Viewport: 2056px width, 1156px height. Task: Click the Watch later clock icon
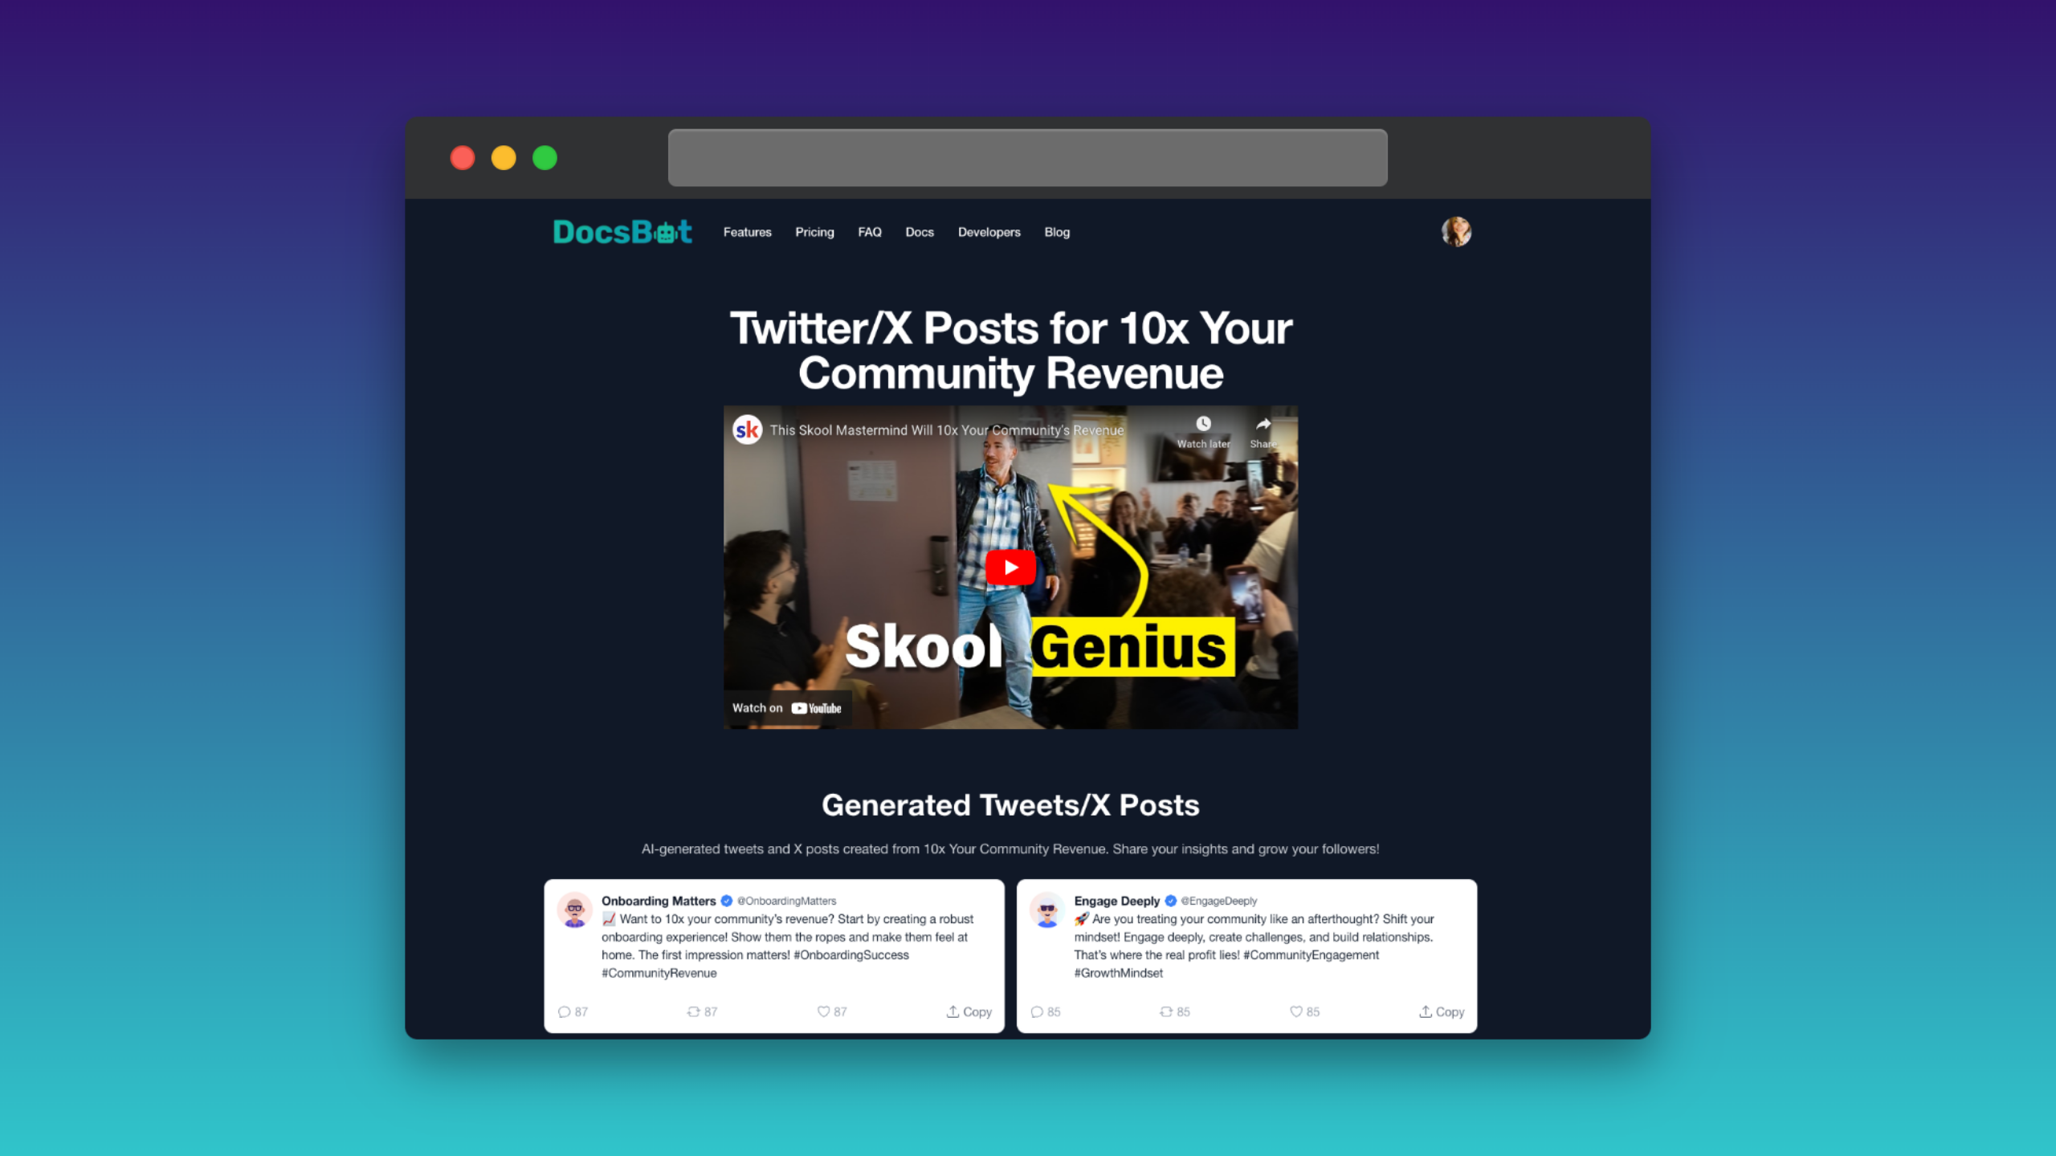click(1203, 424)
